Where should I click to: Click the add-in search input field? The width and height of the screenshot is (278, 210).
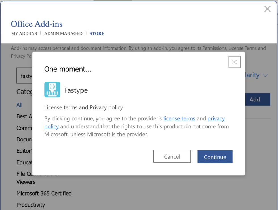point(24,76)
